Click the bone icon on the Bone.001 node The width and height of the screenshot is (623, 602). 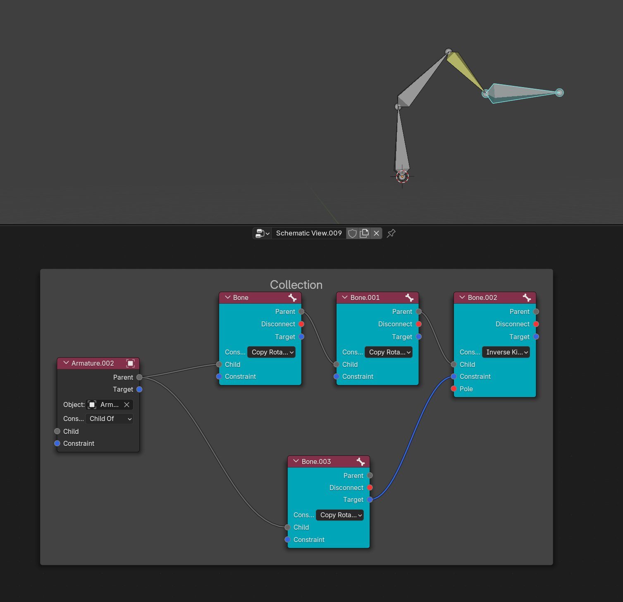[410, 297]
